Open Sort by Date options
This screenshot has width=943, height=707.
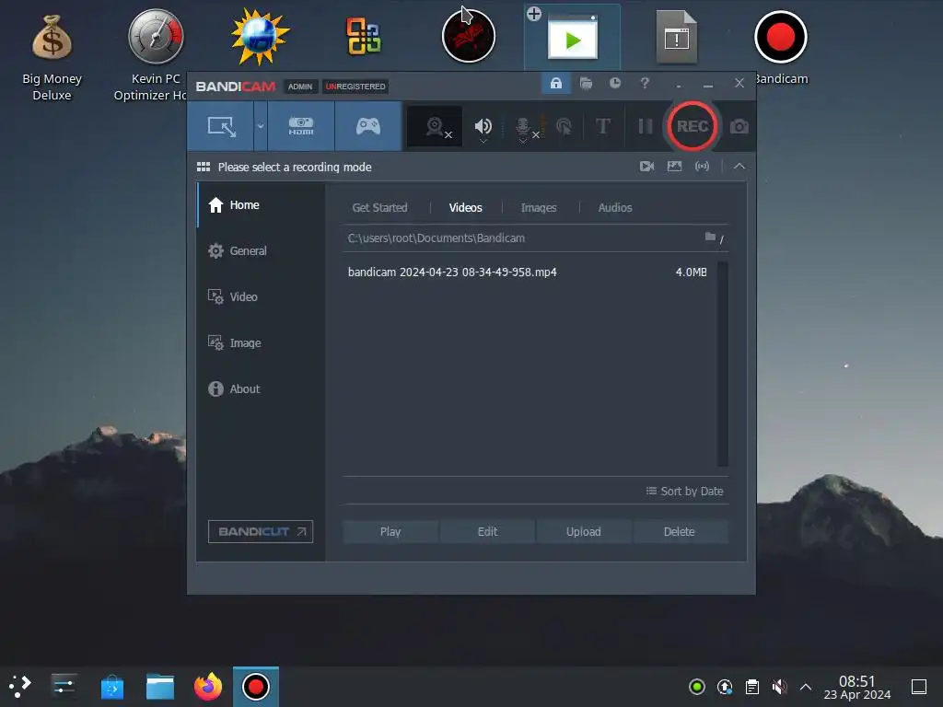(x=684, y=492)
